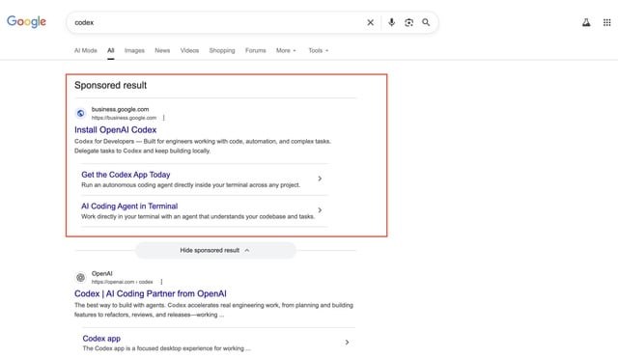
Task: Open Search Labs flask icon
Action: 586,22
